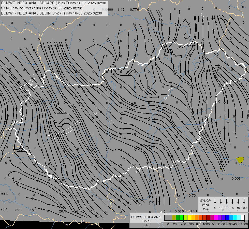Screen dimensions: 249x229
Task: Click the 400 tick label in CAPE legend
Action: tap(183, 224)
